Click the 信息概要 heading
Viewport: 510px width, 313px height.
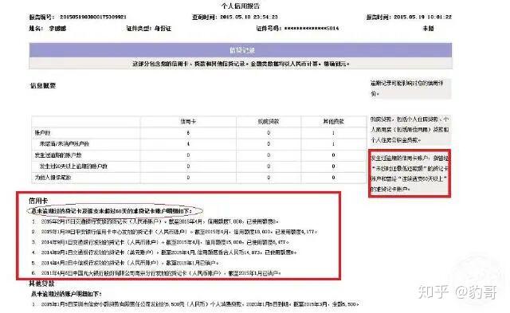43,86
